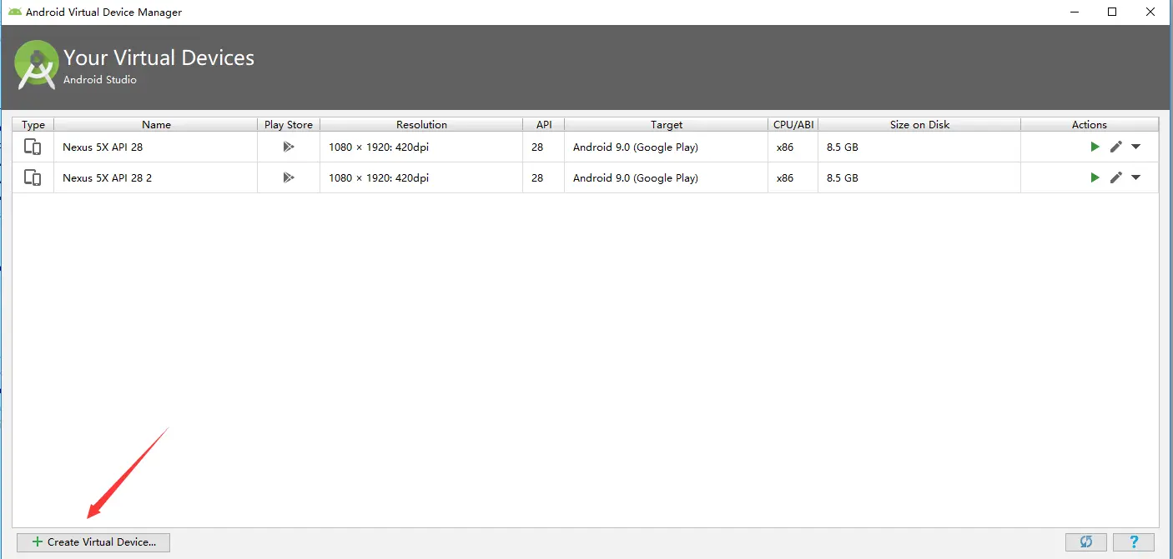Sort by the Play Store column header
This screenshot has width=1173, height=559.
(x=289, y=124)
